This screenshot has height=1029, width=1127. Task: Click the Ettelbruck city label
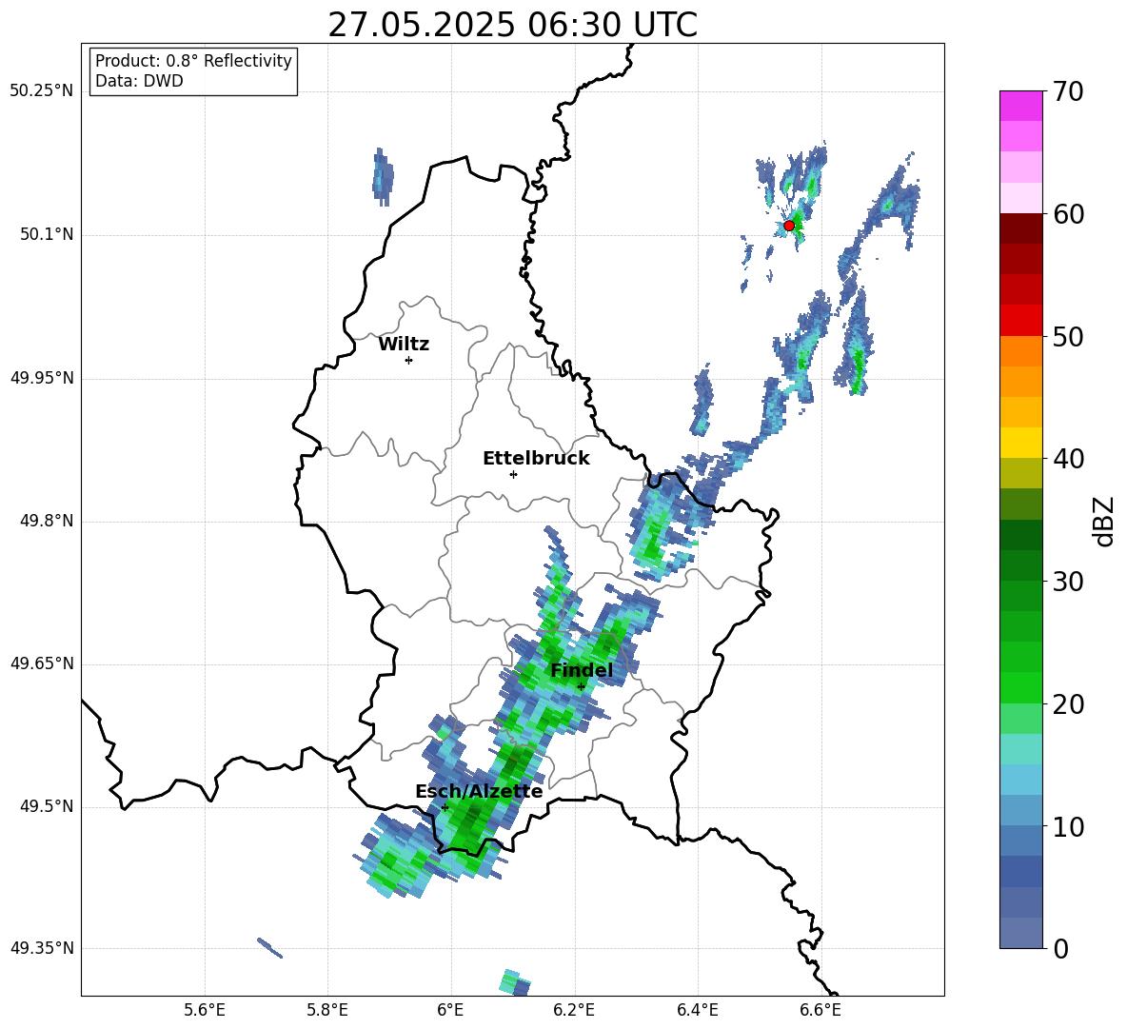click(x=536, y=459)
